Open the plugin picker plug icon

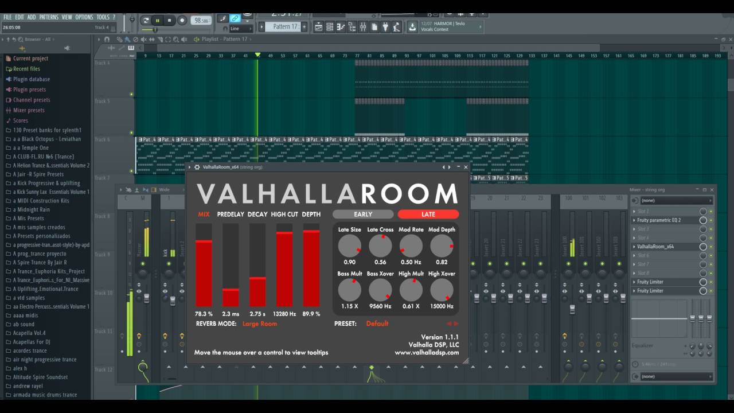tap(386, 26)
